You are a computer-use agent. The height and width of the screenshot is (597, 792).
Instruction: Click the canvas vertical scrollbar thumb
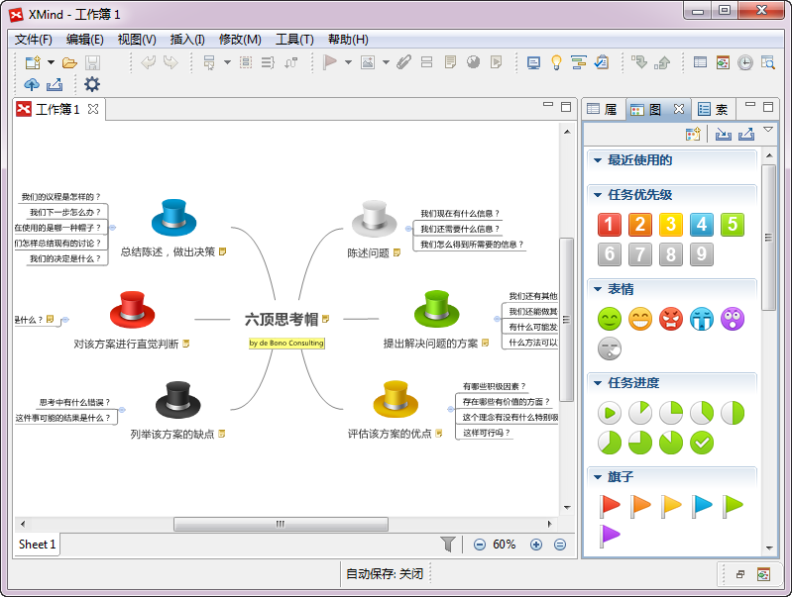tap(567, 320)
